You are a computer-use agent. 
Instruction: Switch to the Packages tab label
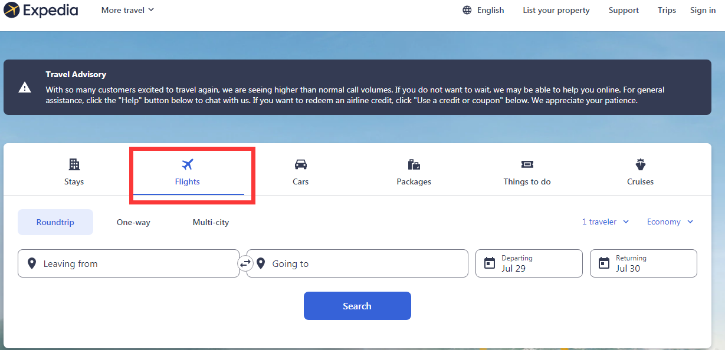(414, 182)
